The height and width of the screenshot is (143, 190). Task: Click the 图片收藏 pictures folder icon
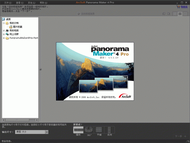coord(11,27)
